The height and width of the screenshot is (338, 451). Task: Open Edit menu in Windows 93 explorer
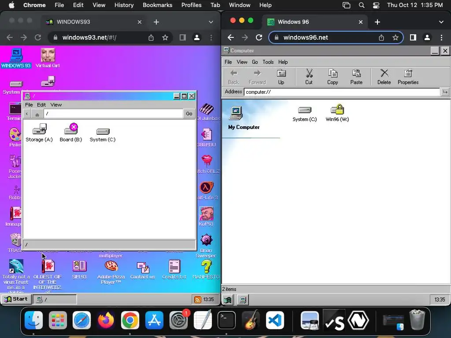click(41, 105)
